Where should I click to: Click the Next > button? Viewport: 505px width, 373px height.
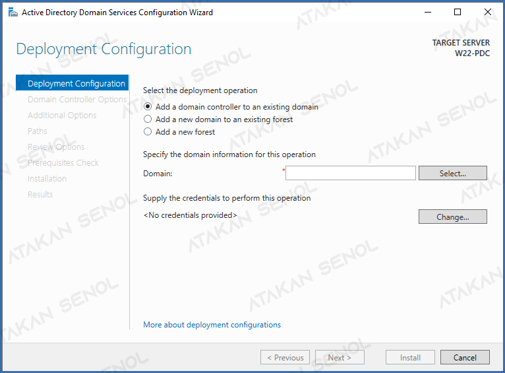click(340, 357)
